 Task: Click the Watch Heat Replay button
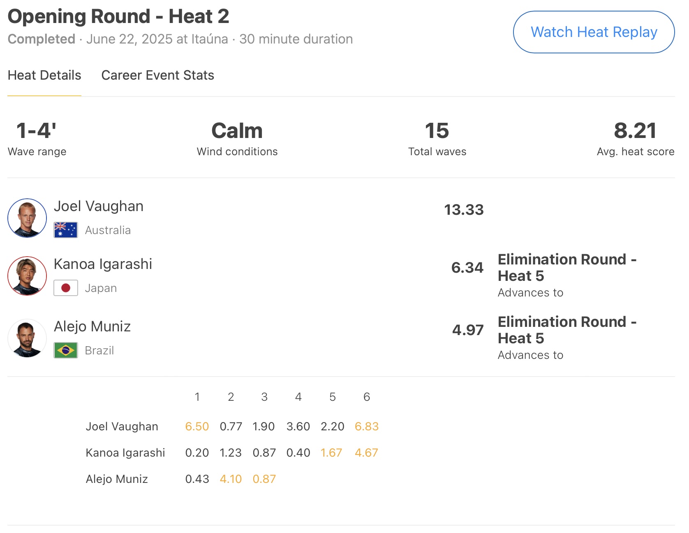pos(593,32)
